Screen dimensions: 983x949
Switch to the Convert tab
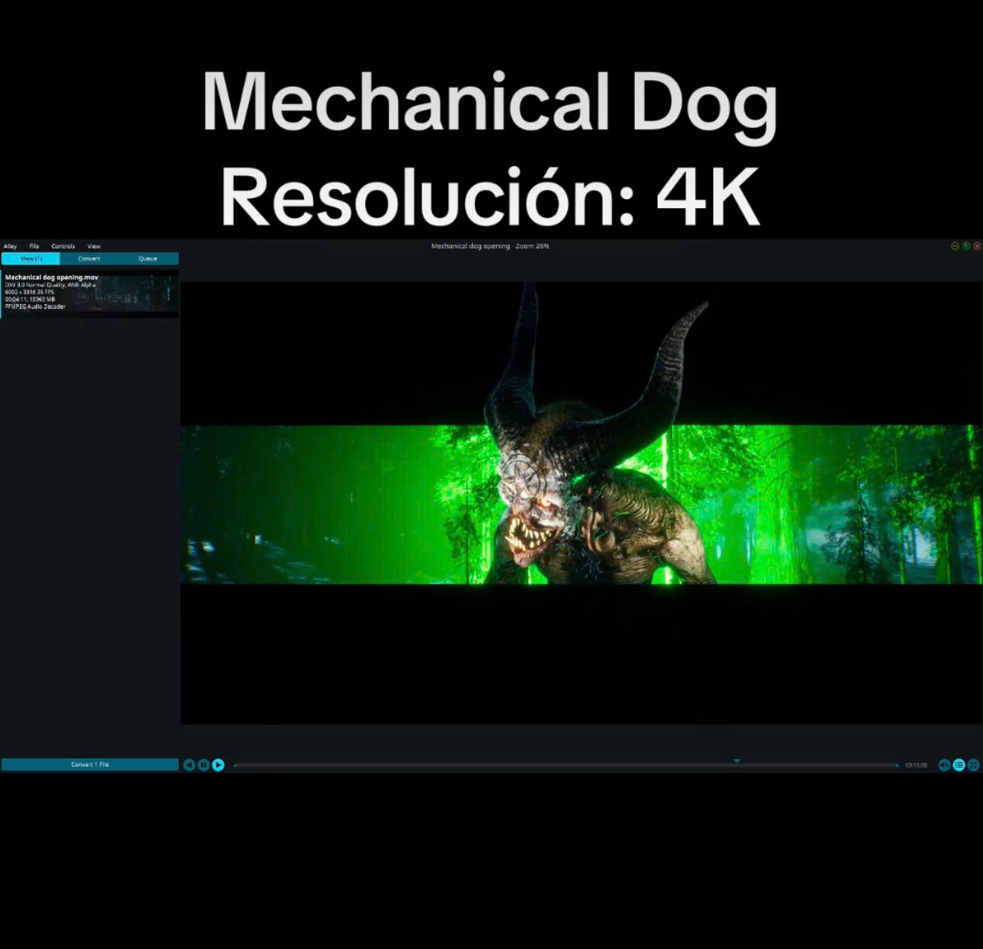click(89, 259)
